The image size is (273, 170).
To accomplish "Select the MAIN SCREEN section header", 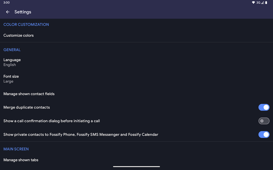I will click(16, 149).
